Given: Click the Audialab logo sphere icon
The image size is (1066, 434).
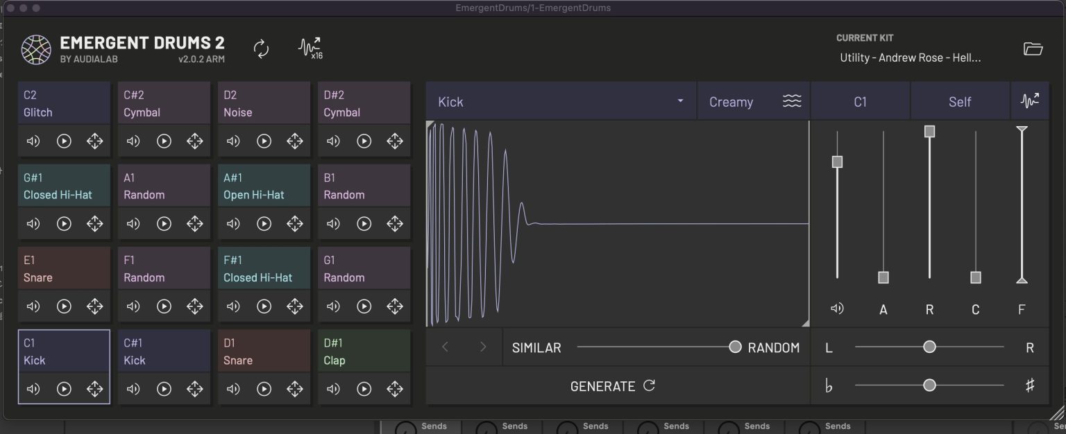Looking at the screenshot, I should (35, 49).
